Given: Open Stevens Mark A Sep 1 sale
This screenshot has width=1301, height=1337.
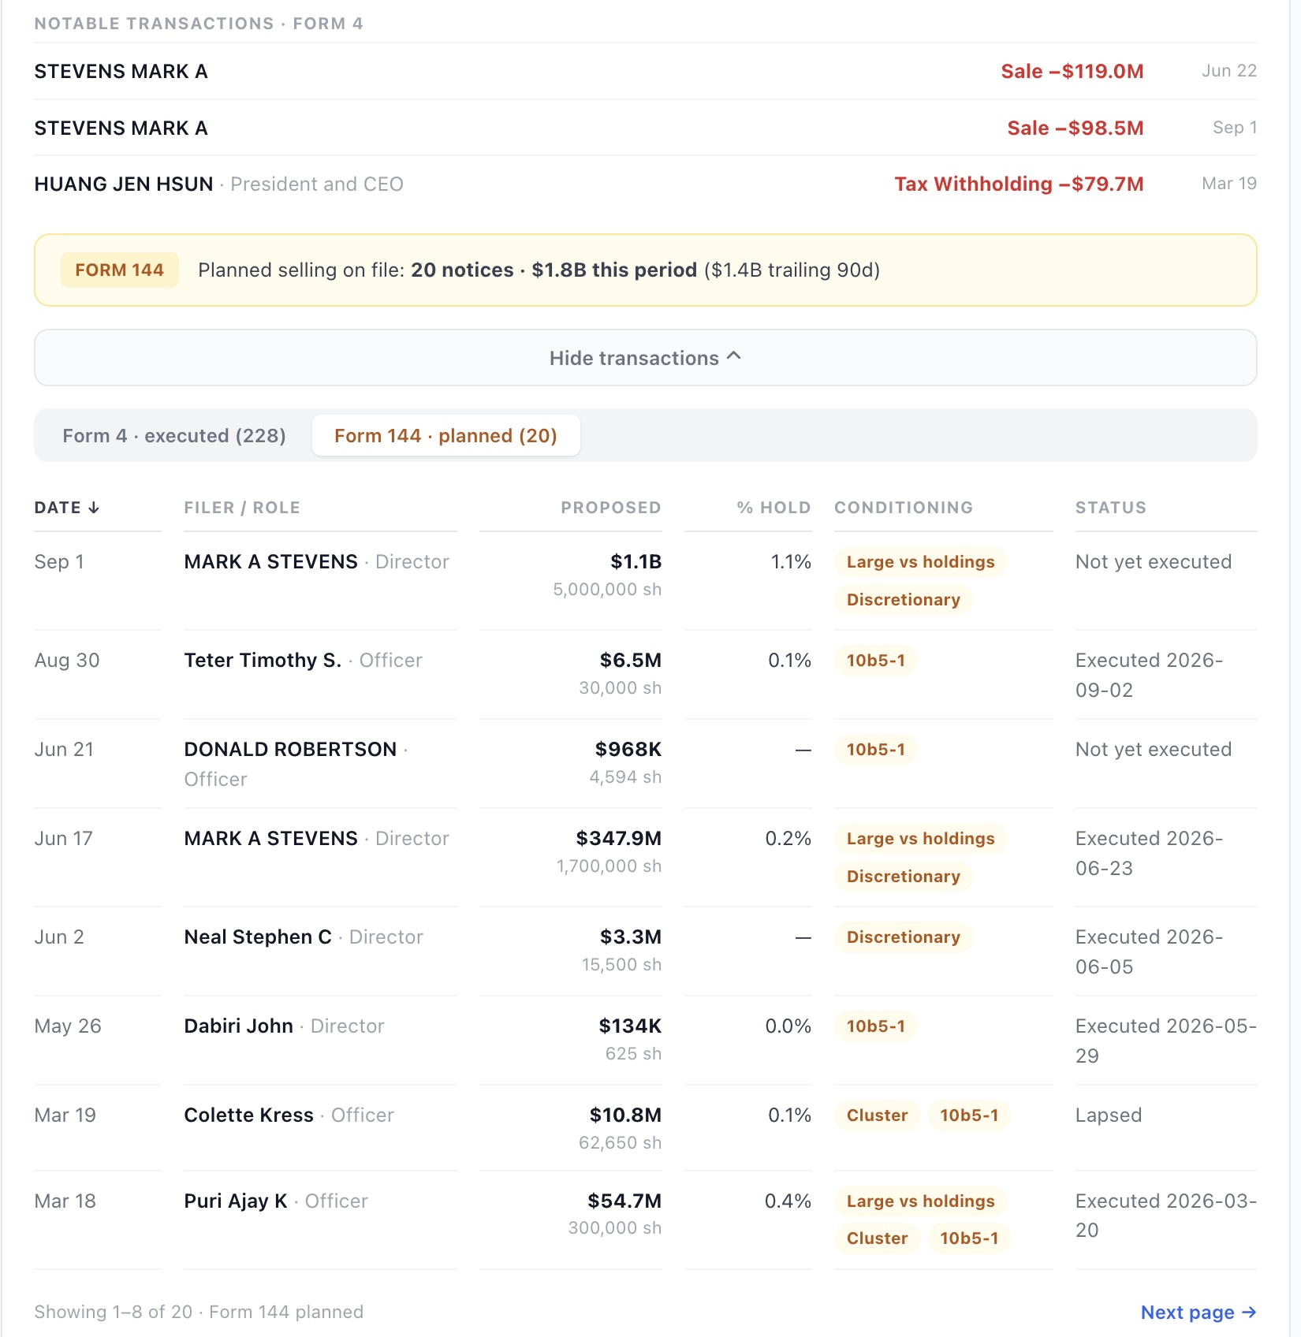Looking at the screenshot, I should click(x=645, y=128).
